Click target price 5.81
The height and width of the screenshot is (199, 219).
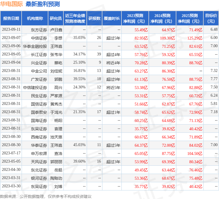tap(214, 103)
